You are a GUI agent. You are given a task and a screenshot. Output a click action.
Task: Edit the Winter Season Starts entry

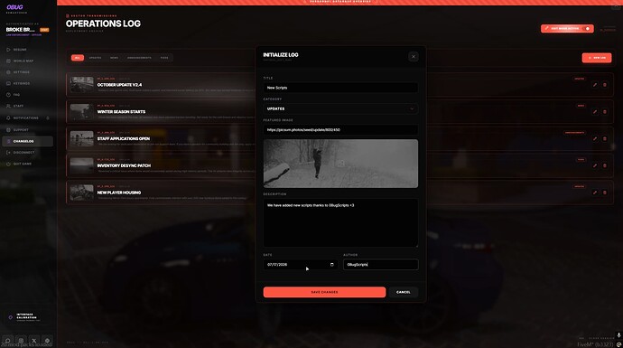coord(595,112)
